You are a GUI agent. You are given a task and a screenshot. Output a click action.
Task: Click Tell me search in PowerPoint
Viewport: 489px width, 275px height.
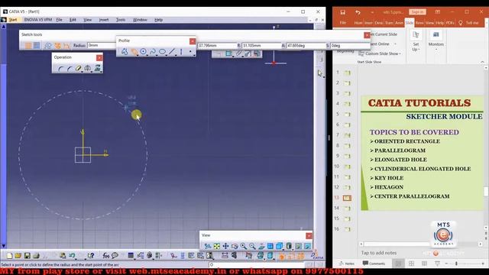click(468, 23)
